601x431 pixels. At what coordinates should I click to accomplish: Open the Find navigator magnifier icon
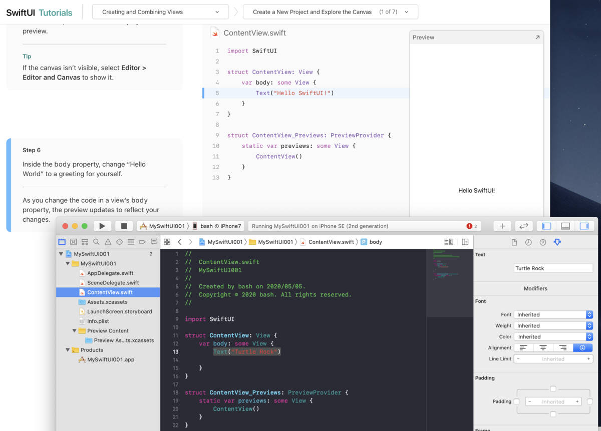(x=96, y=242)
